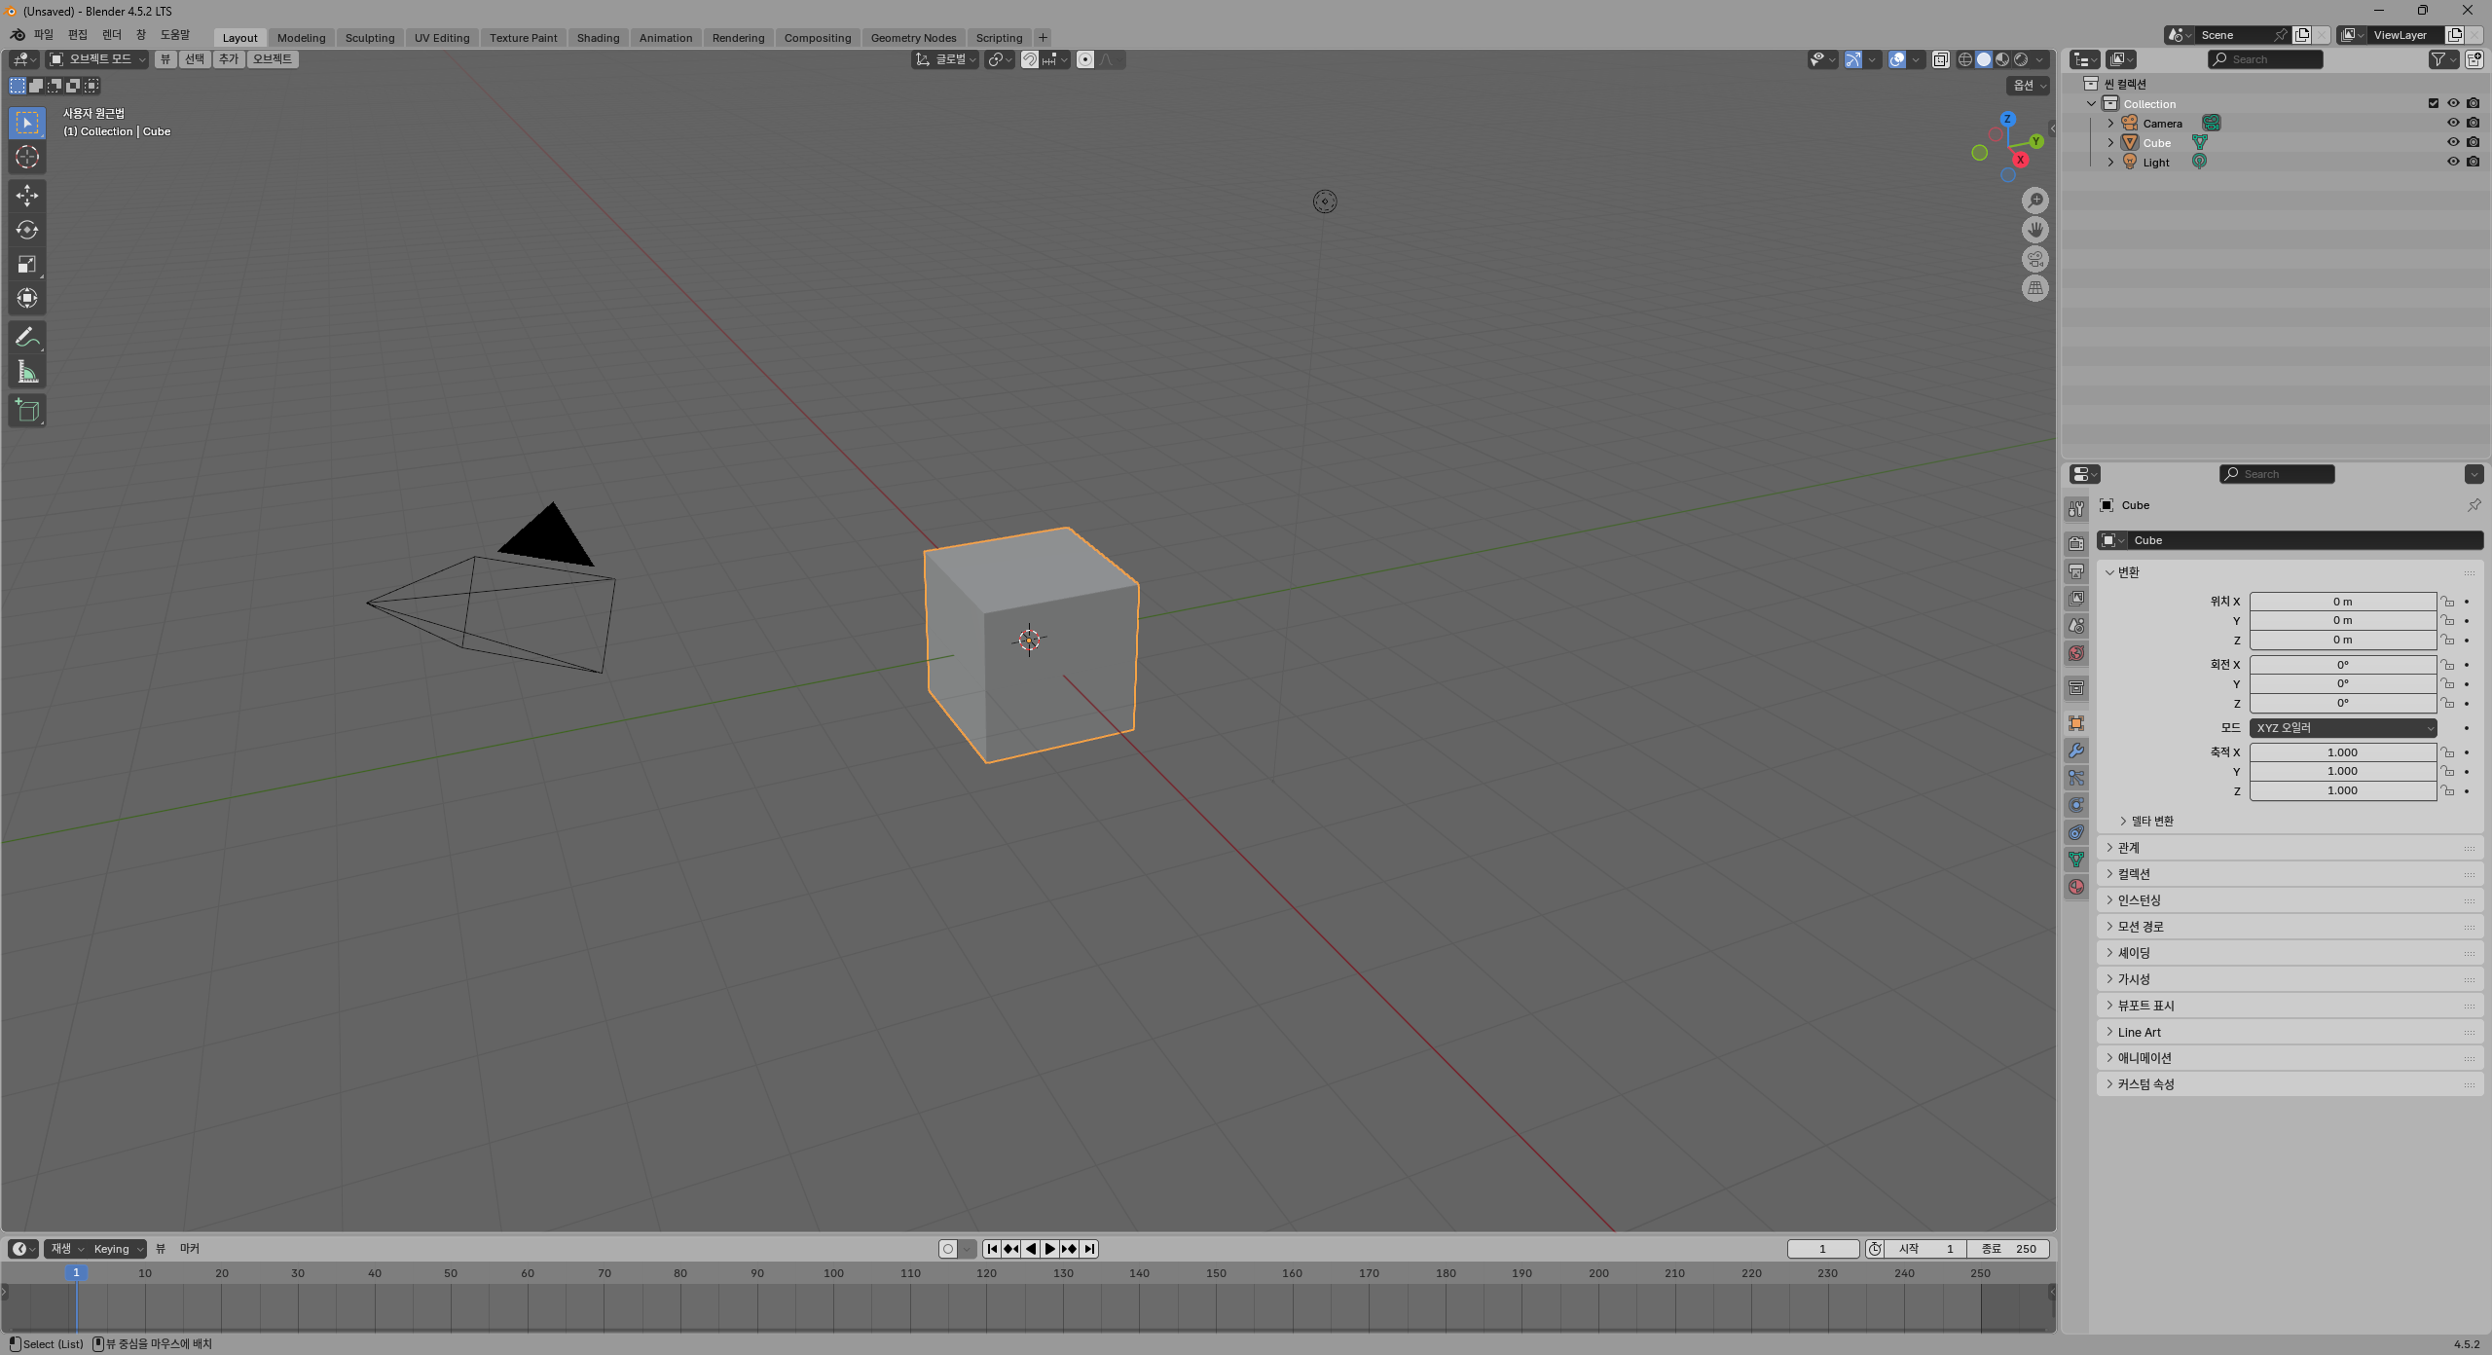Toggle Light visibility eye icon

(x=2453, y=162)
